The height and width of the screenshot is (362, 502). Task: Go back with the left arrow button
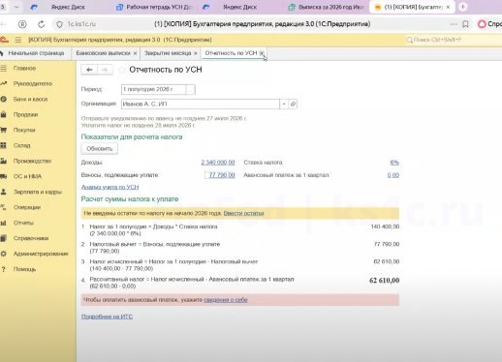click(89, 70)
